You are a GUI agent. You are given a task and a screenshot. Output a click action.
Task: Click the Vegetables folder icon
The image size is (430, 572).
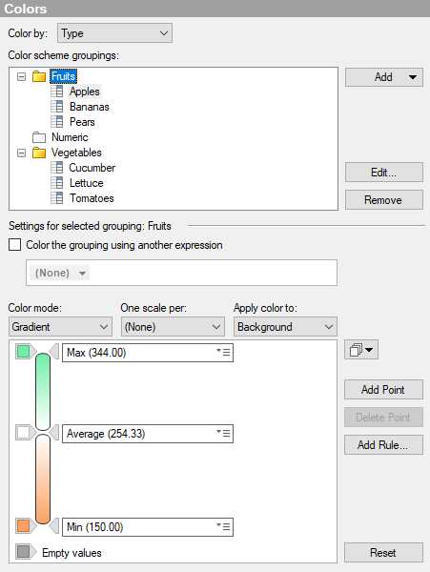[x=39, y=153]
